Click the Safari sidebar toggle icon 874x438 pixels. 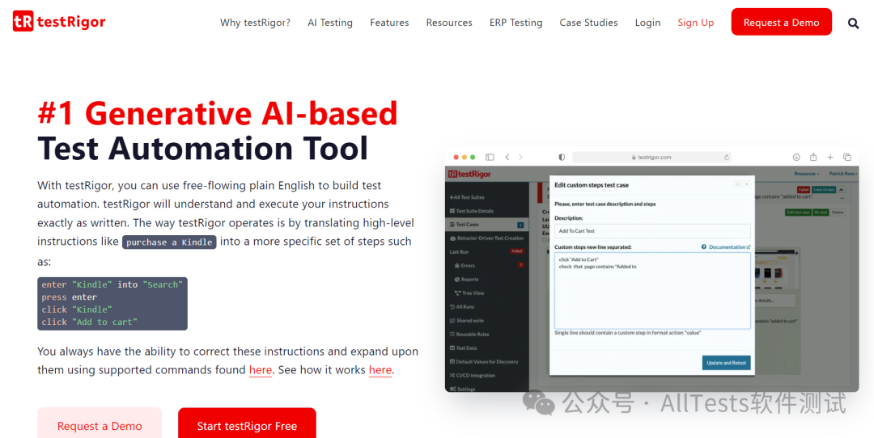click(490, 157)
